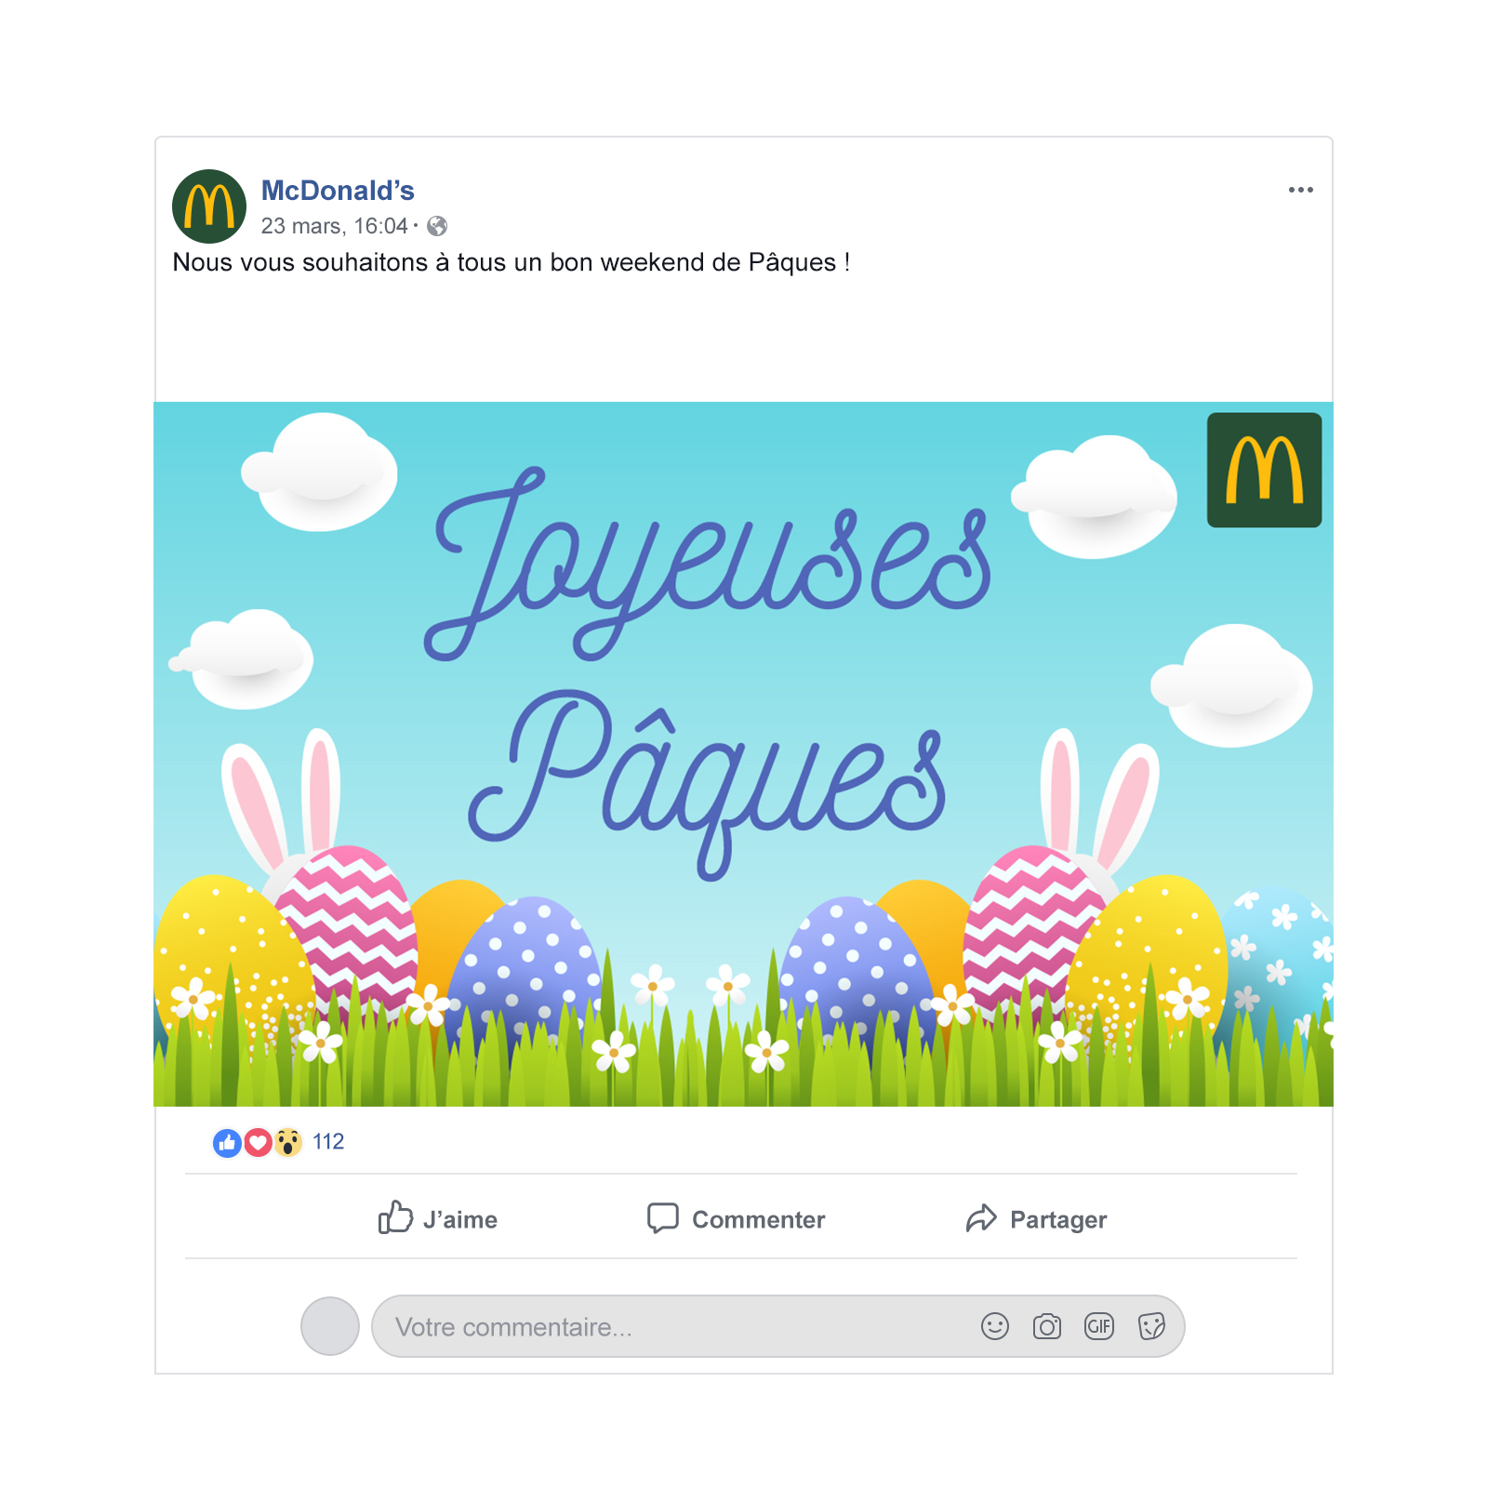Open the emoji picker smiley icon
The image size is (1488, 1488).
(995, 1326)
